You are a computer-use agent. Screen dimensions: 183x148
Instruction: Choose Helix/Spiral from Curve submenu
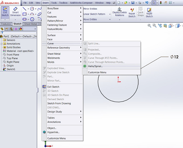click(112, 66)
